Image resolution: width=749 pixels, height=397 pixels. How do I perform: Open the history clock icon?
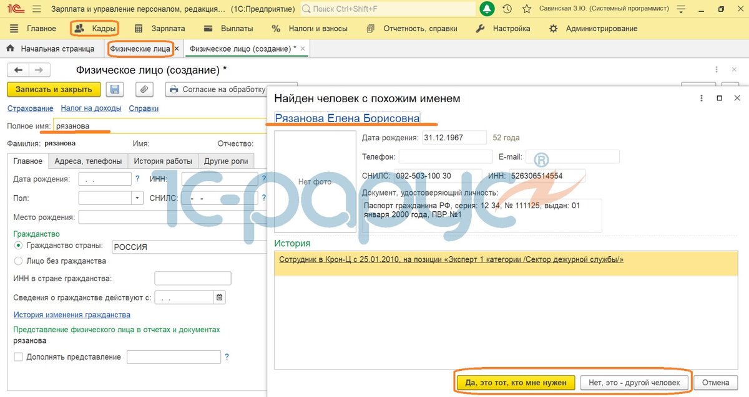click(x=507, y=9)
